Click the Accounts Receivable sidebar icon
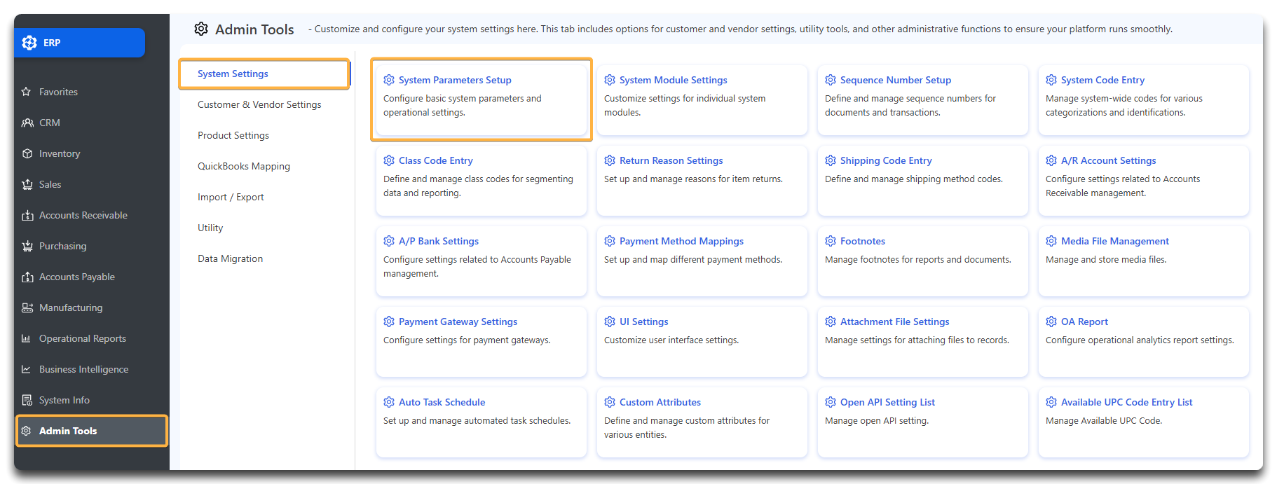 point(27,215)
